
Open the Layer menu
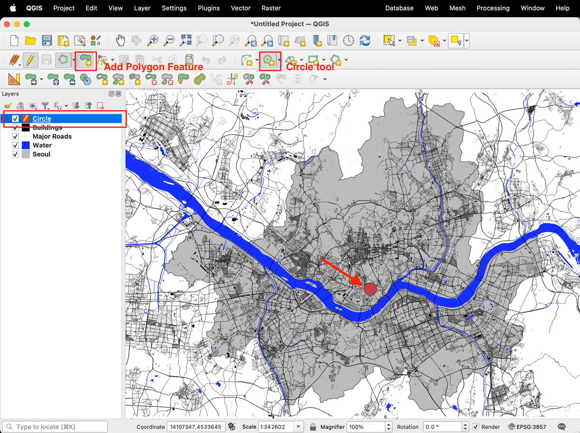pos(142,8)
